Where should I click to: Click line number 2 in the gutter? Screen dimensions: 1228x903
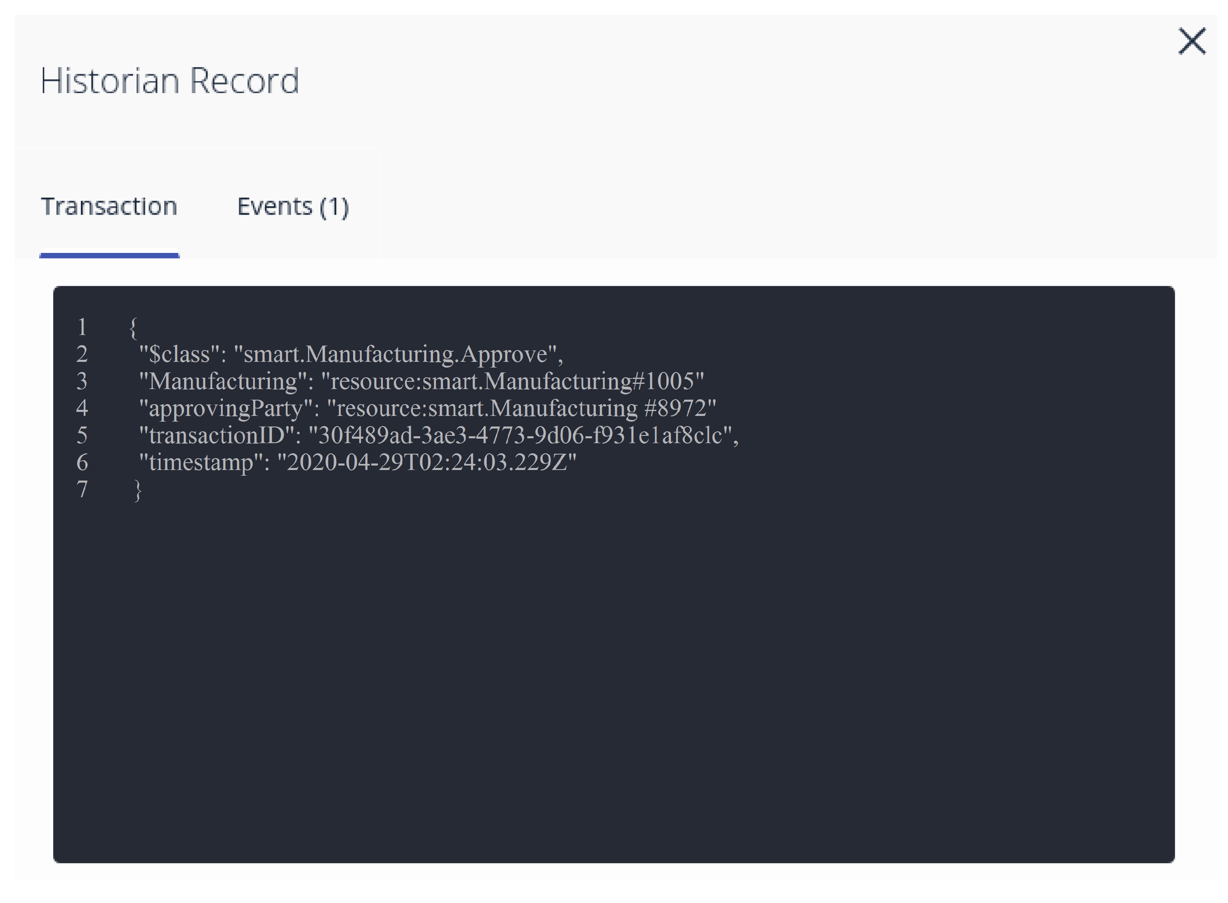click(82, 354)
